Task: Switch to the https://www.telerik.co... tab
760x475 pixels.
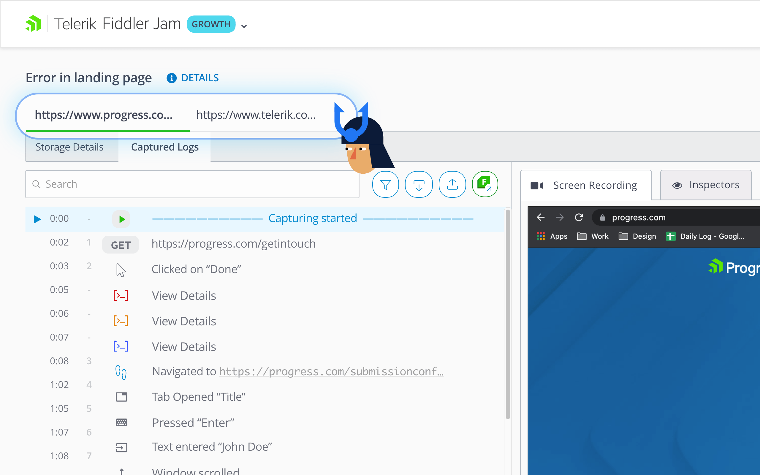Action: pyautogui.click(x=256, y=115)
